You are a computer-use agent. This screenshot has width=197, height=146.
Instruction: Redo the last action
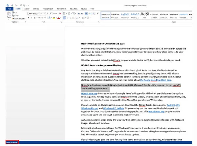[x=21, y=5]
